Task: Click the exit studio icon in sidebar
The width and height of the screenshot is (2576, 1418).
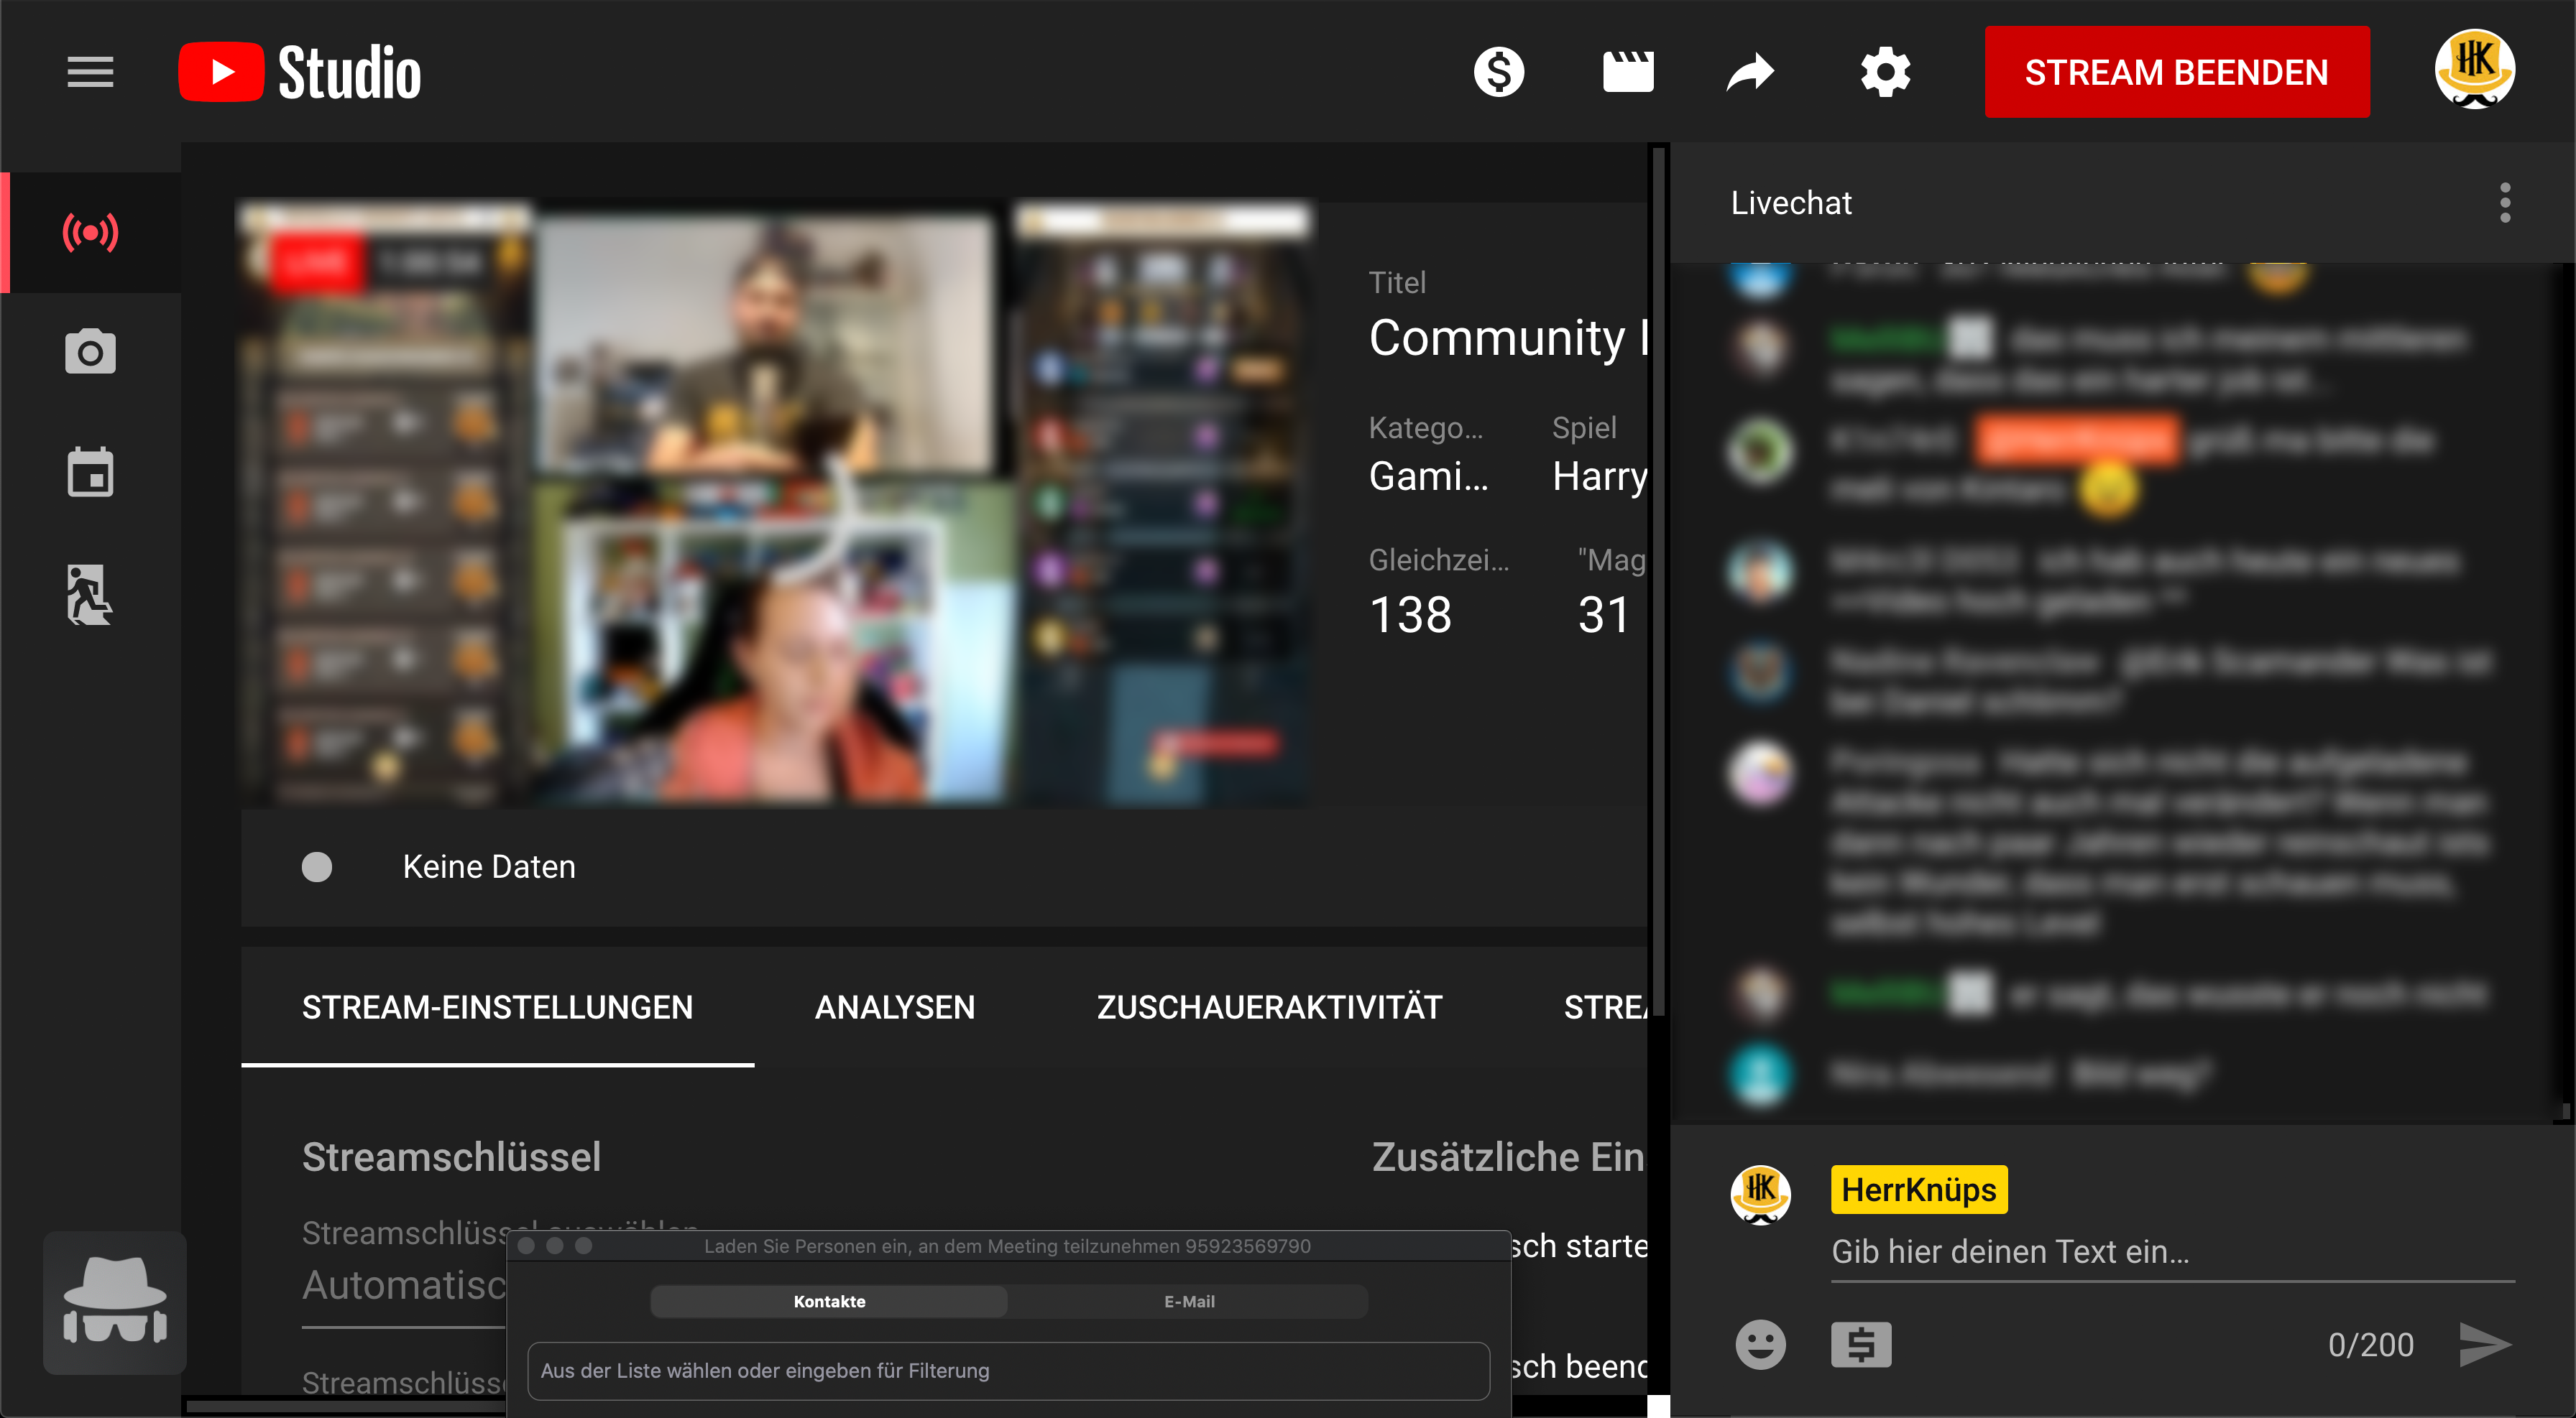Action: [90, 595]
